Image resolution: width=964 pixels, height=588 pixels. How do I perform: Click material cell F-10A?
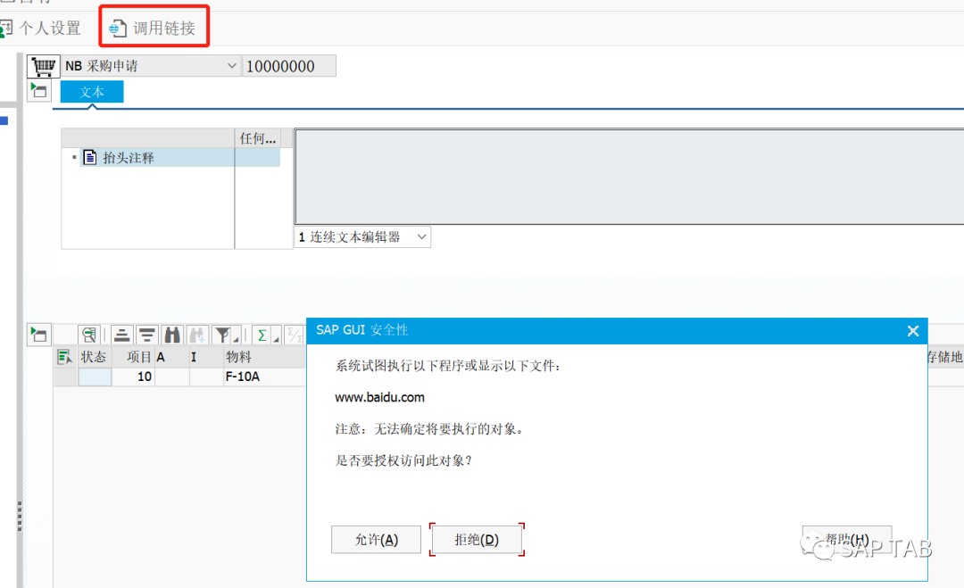pyautogui.click(x=264, y=377)
